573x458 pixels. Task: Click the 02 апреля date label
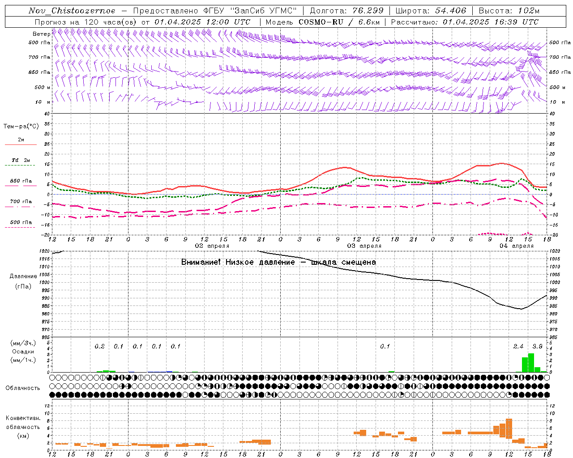point(212,246)
